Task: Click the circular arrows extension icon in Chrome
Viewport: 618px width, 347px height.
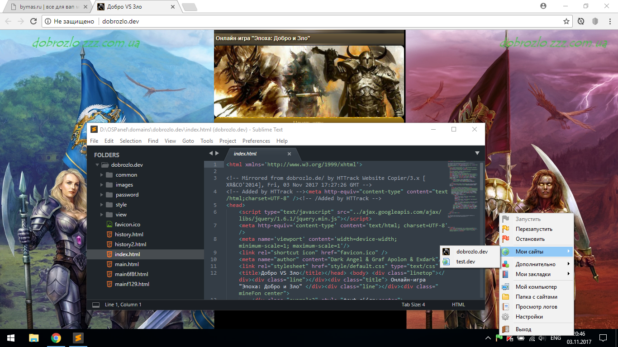Action: tap(581, 21)
